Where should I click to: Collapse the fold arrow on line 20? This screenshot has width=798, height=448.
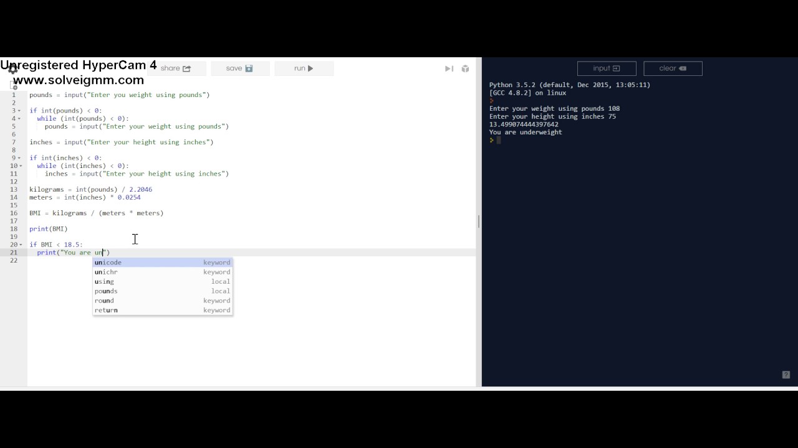(19, 245)
